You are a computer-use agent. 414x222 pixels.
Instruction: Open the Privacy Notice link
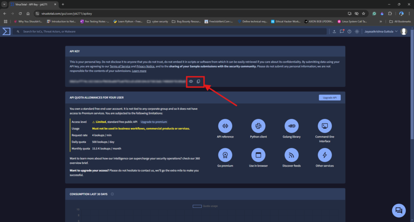146,67
